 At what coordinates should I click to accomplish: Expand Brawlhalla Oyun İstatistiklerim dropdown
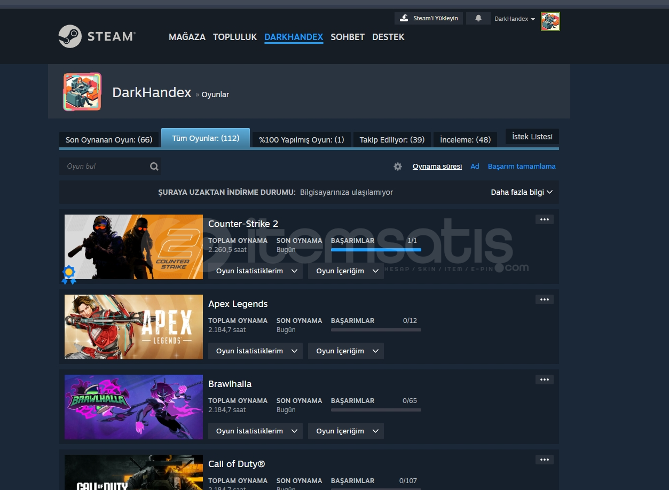[x=255, y=431]
